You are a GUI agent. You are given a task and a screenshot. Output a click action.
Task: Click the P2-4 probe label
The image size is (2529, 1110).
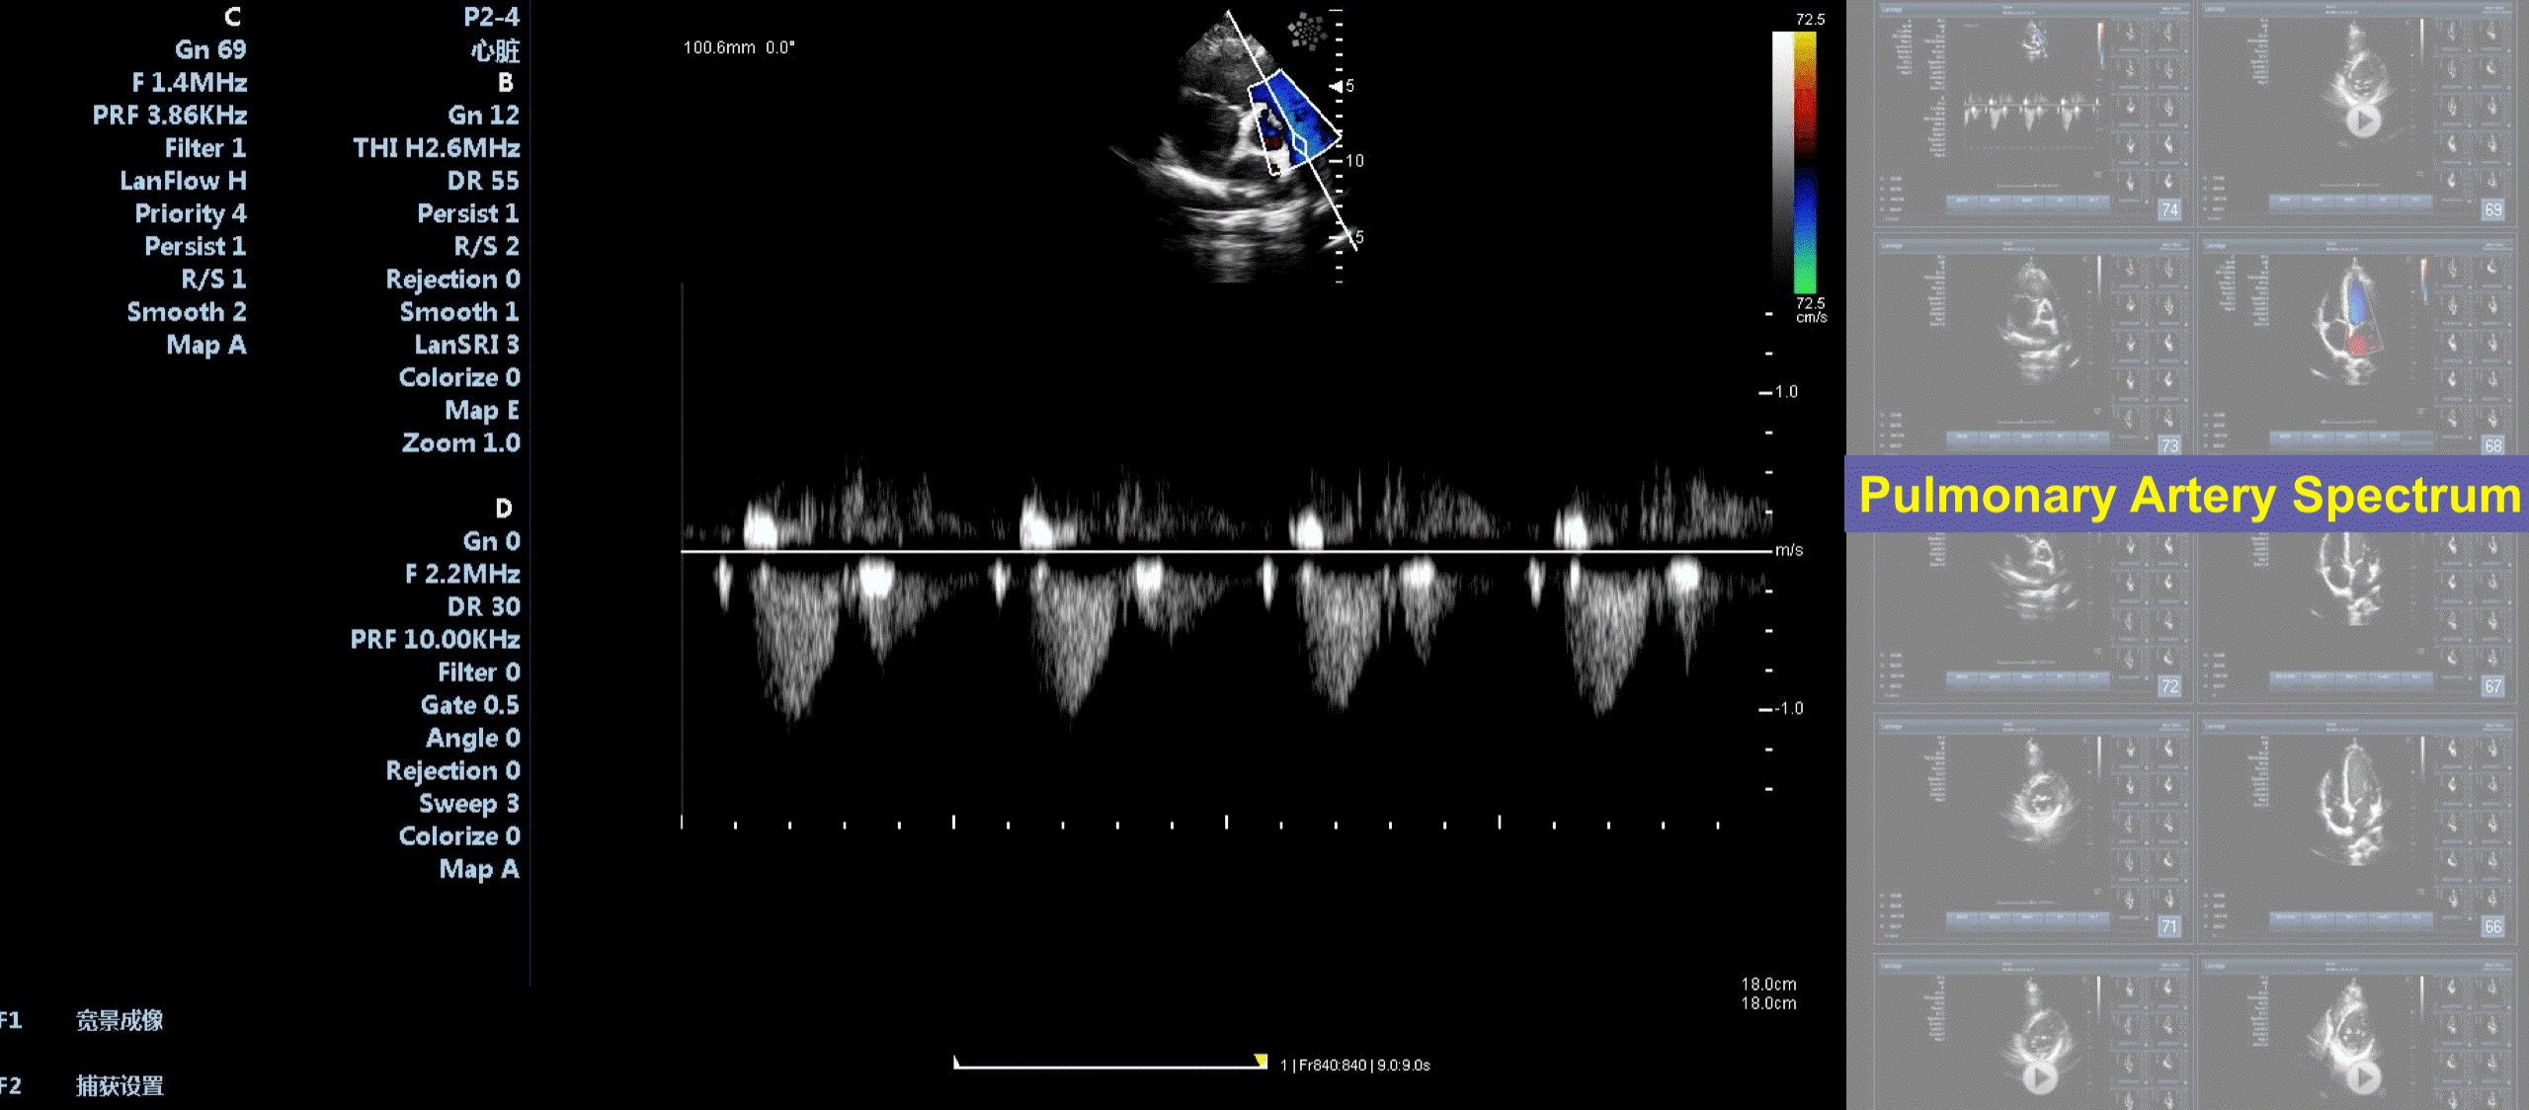[x=491, y=17]
